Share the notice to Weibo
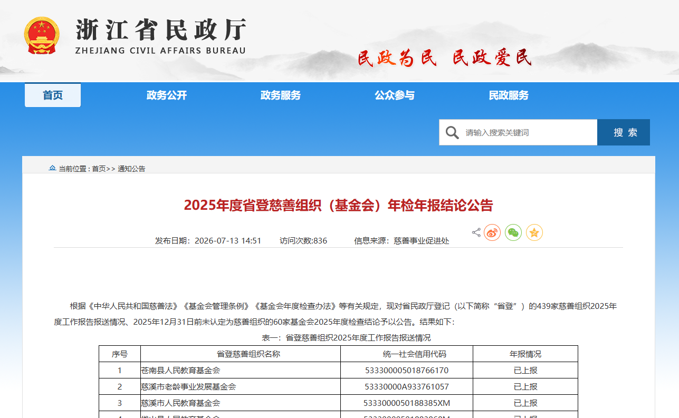Screen dimensions: 679x418 (492, 232)
